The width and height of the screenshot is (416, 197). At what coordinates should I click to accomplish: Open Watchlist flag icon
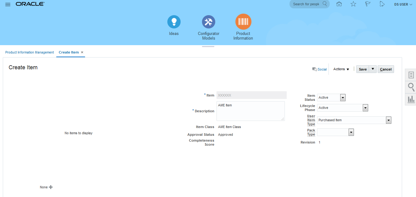(x=368, y=4)
